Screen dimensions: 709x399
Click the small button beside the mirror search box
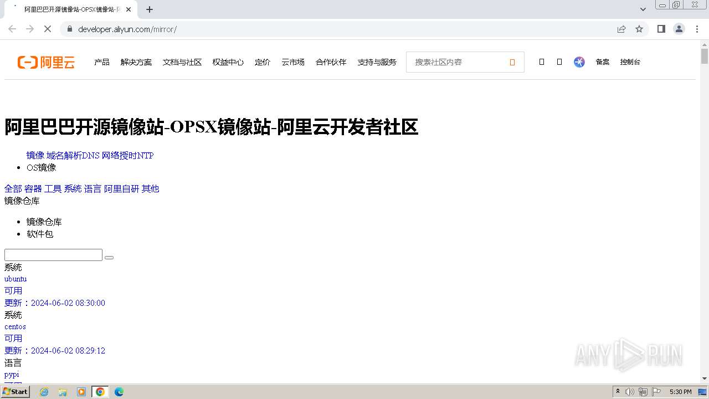click(x=109, y=257)
